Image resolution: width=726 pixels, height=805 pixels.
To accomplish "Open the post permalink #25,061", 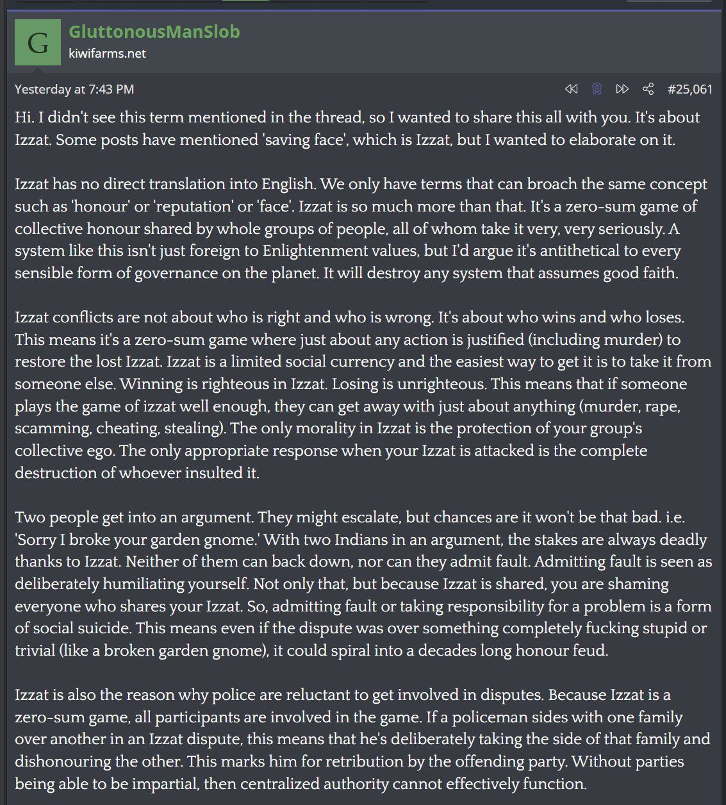I will coord(689,89).
